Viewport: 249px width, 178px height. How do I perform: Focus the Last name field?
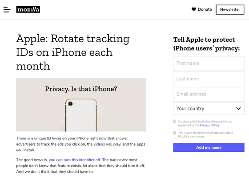209,79
